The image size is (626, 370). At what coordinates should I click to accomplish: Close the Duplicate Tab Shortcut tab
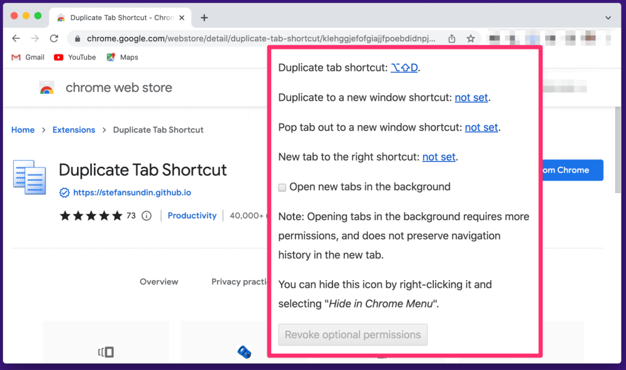(x=182, y=17)
